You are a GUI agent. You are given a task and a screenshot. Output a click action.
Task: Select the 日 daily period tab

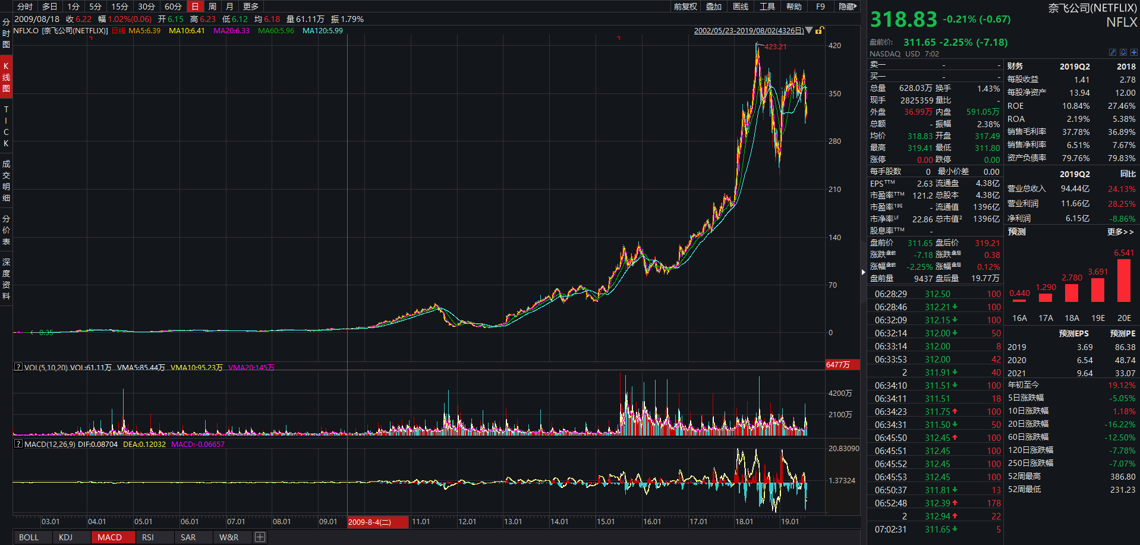[x=195, y=7]
